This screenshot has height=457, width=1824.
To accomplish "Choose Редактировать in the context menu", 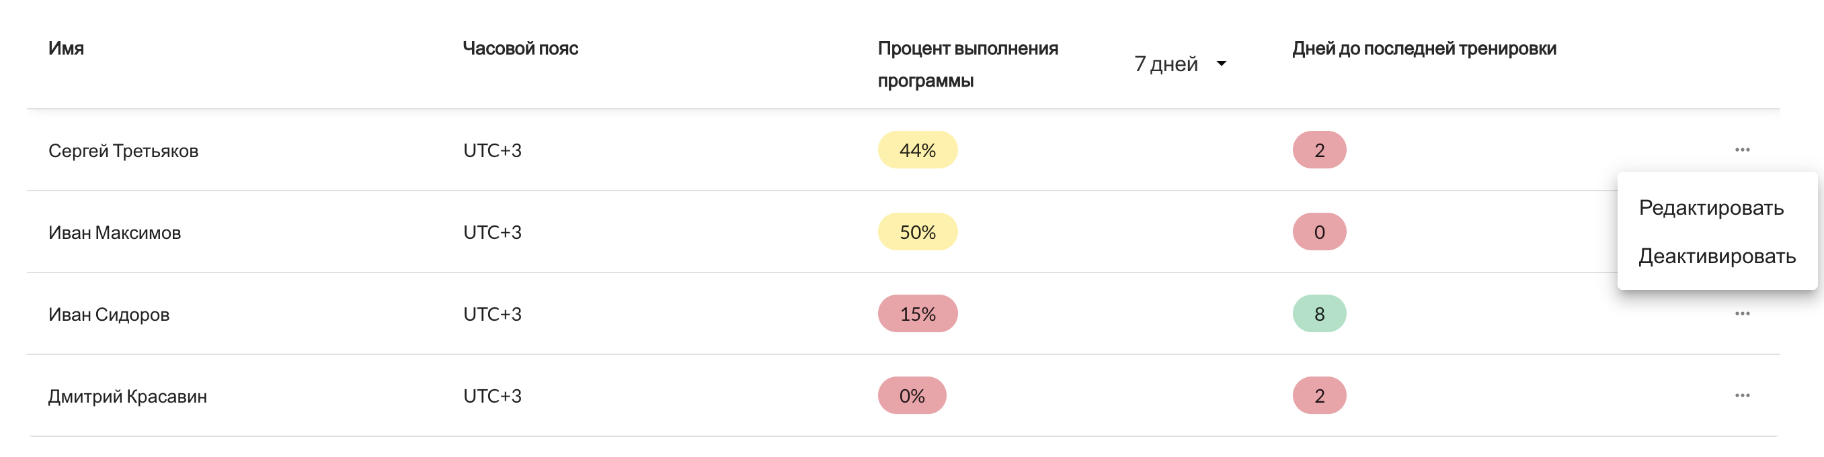I will (1710, 207).
